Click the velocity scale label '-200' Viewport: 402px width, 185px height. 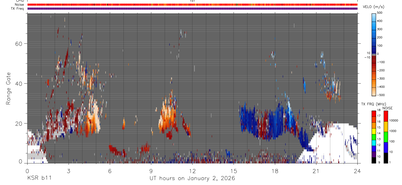pyautogui.click(x=381, y=70)
